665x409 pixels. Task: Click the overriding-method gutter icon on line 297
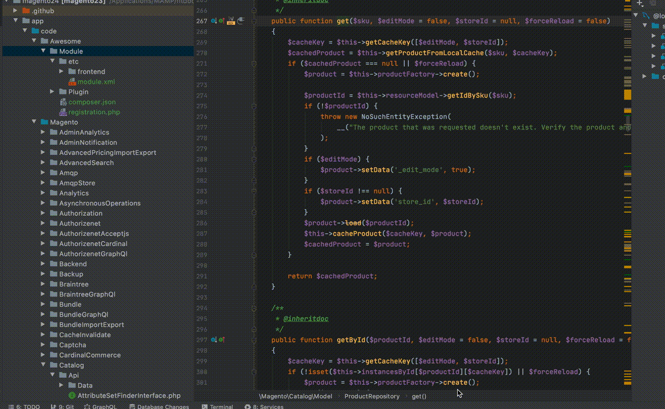pyautogui.click(x=222, y=340)
